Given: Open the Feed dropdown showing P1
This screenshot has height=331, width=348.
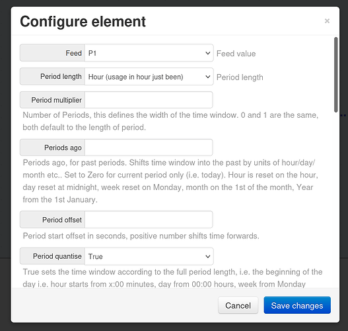Looking at the screenshot, I should coord(149,53).
